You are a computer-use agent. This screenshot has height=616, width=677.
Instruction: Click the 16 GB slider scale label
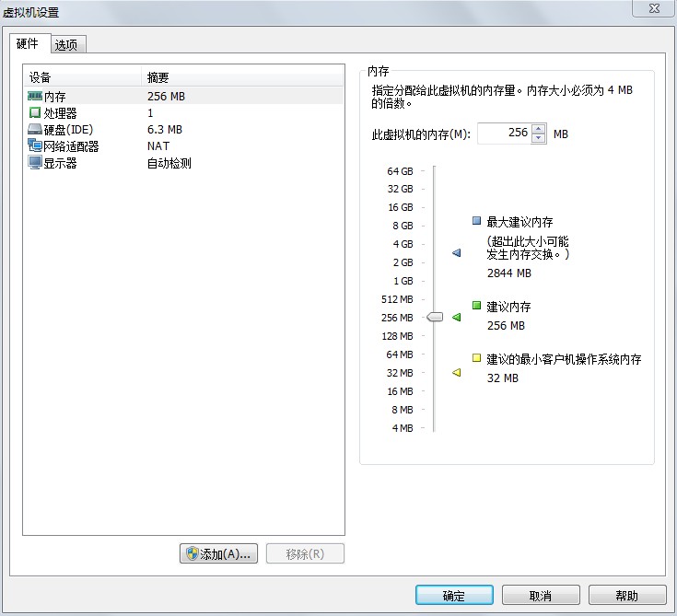[401, 208]
